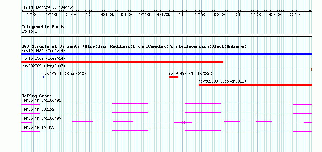322x152 pixels.
Task: Click the 42180k ruler tick label
Action: pyautogui.click(x=183, y=14)
